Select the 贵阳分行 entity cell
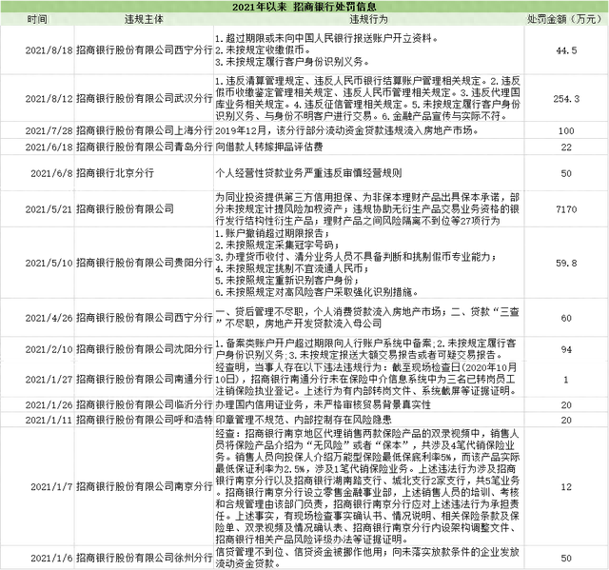The image size is (609, 570). tap(144, 263)
